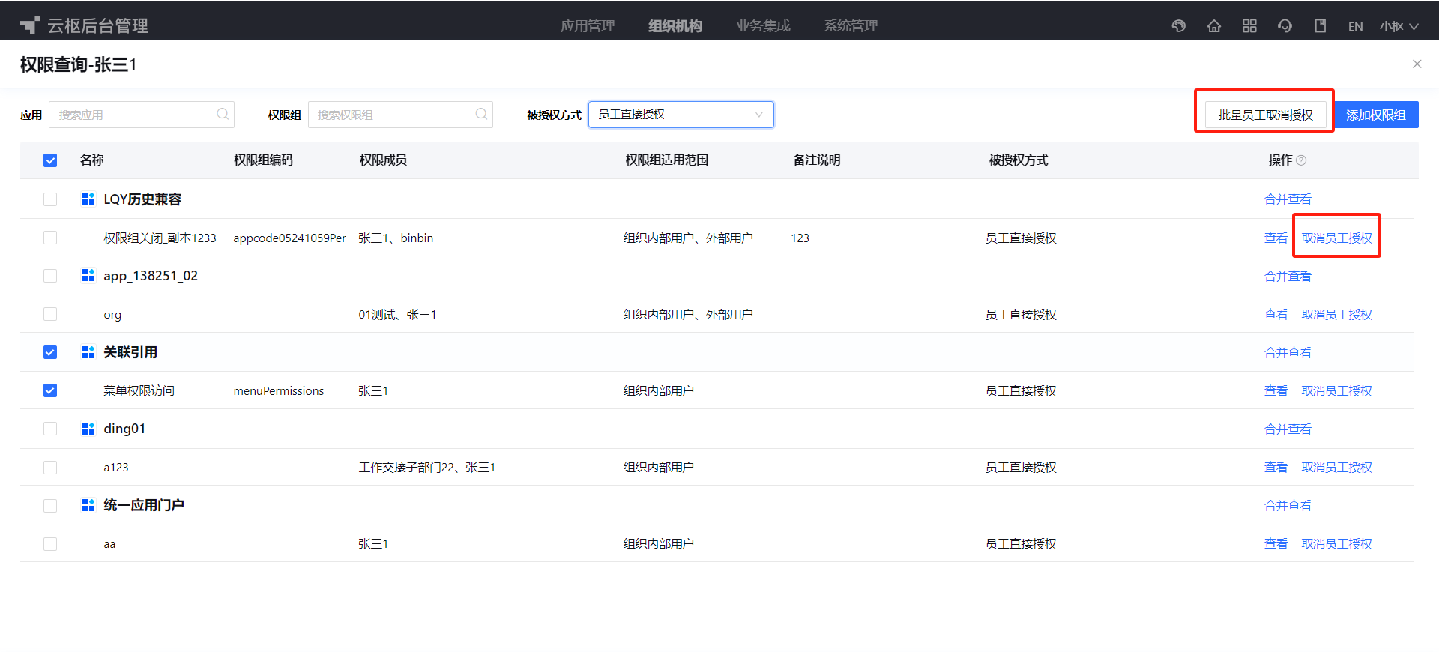The image size is (1439, 652).
Task: Click app icon beside app_138251_02
Action: click(x=88, y=275)
